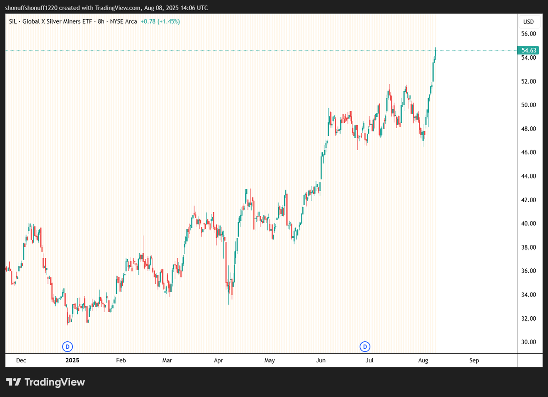The height and width of the screenshot is (397, 548).
Task: Click the 2025 time axis label
Action: (72, 360)
